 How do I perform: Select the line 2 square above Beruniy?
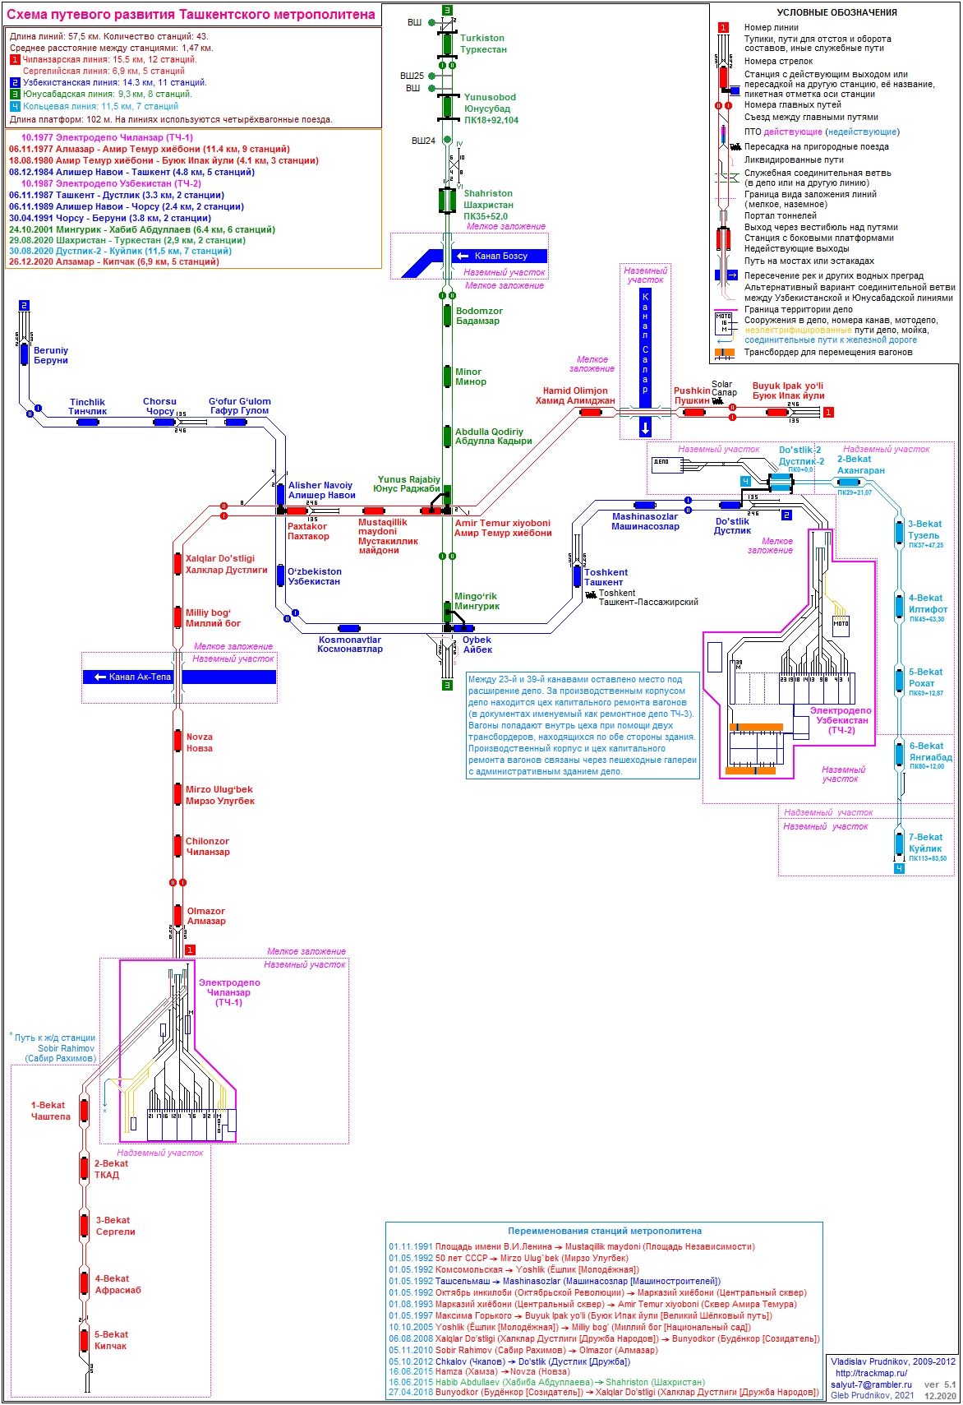(x=24, y=306)
